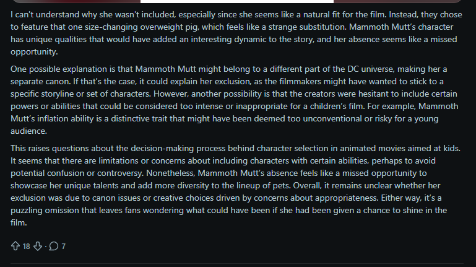This screenshot has height=267, width=476.
Task: Upvote the Mammoth Mutt post
Action: tap(15, 246)
